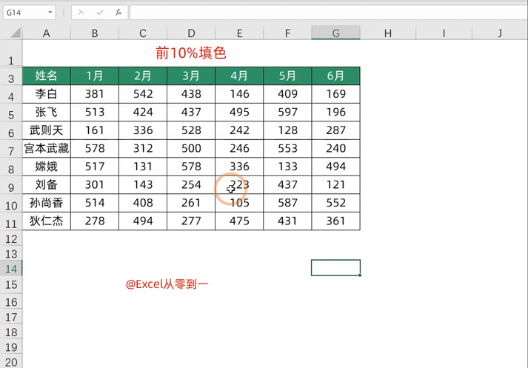Screen dimensions: 528x368
Task: Click the name cell 宫本武藏
Action: coord(47,149)
